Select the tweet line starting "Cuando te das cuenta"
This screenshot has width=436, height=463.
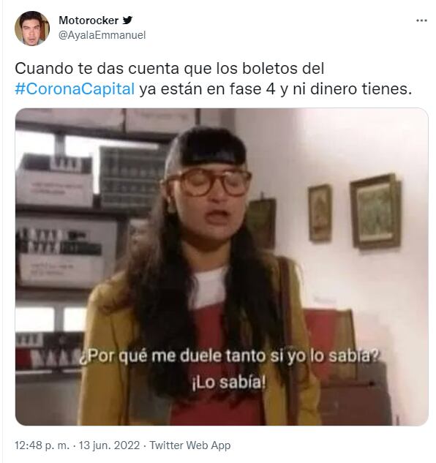click(x=170, y=69)
